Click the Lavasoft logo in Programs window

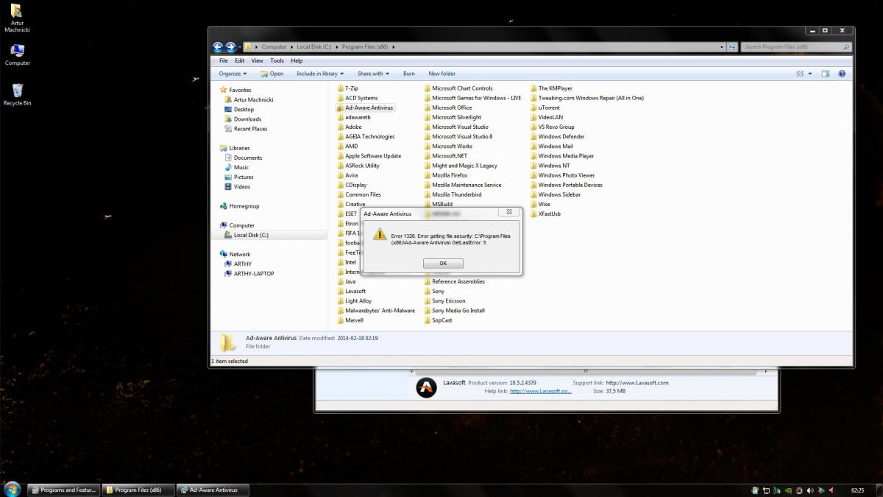426,388
